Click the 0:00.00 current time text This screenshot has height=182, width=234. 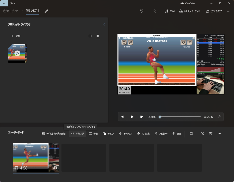(x=152, y=117)
